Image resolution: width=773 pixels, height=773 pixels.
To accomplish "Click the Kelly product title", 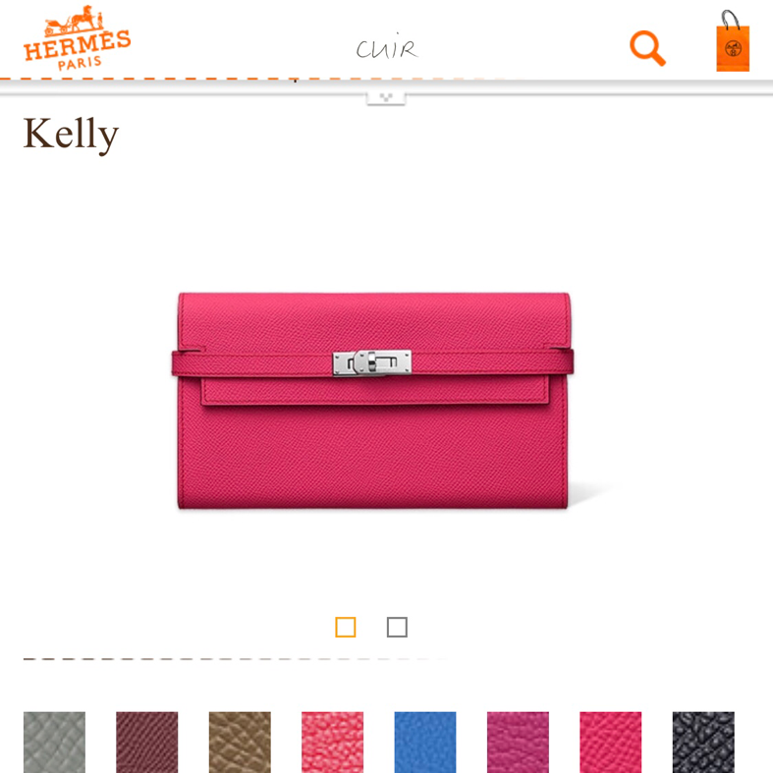I will pyautogui.click(x=71, y=135).
